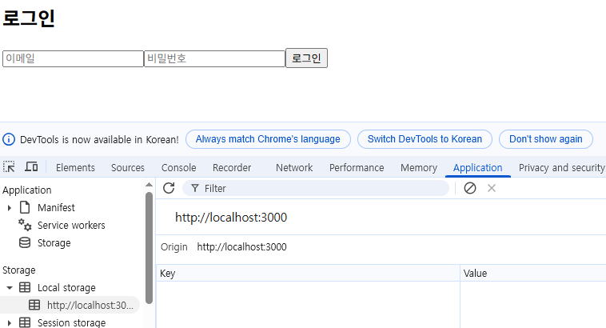The image size is (606, 328).
Task: Click the Storage section heading in sidebar
Action: (19, 270)
